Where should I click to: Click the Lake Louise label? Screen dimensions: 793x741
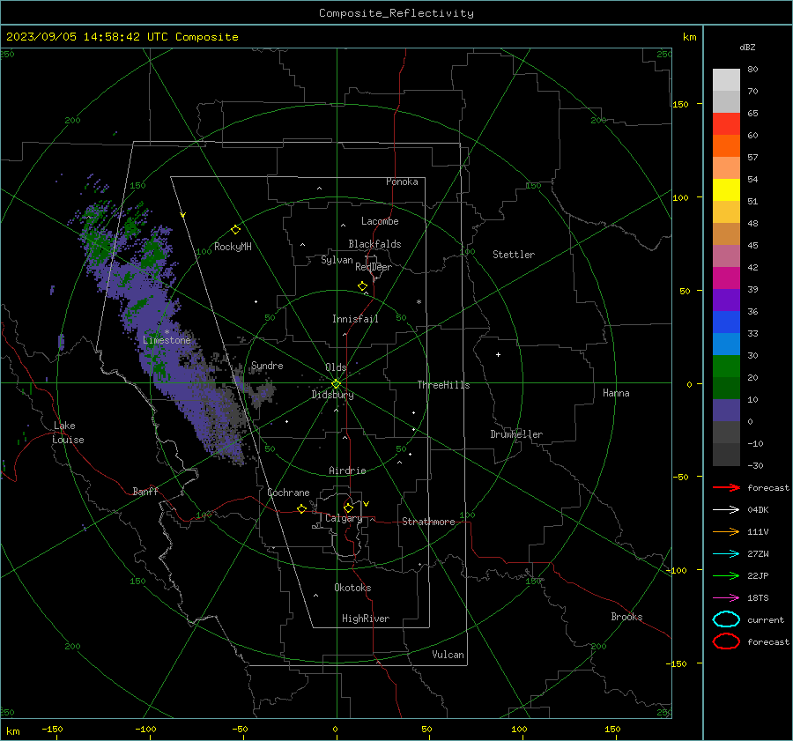(x=68, y=433)
